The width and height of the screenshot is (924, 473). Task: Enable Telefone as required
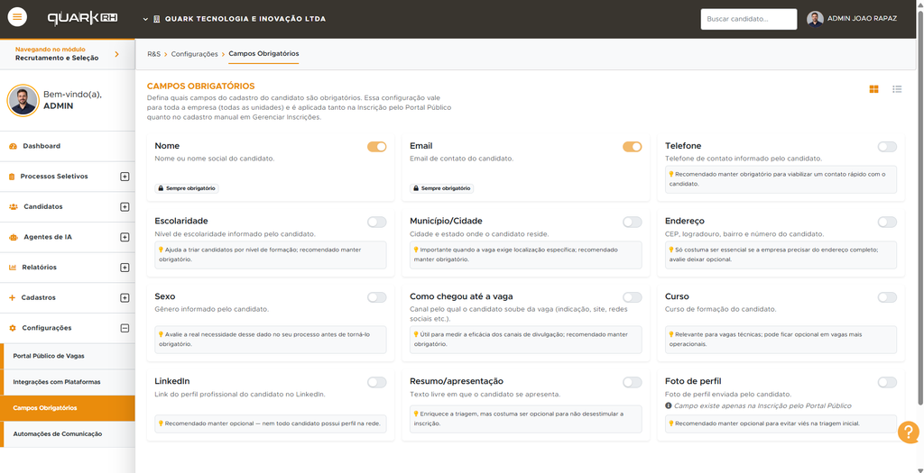[x=887, y=147]
